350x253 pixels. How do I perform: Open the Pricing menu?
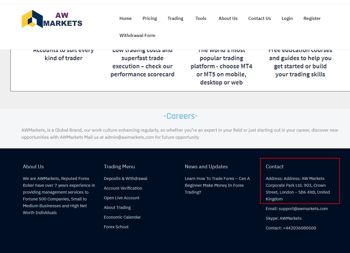point(150,18)
